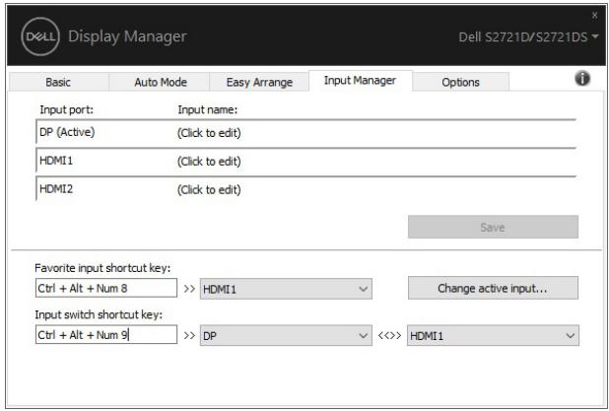Image resolution: width=609 pixels, height=411 pixels.
Task: Click the Dell logo icon
Action: 40,36
